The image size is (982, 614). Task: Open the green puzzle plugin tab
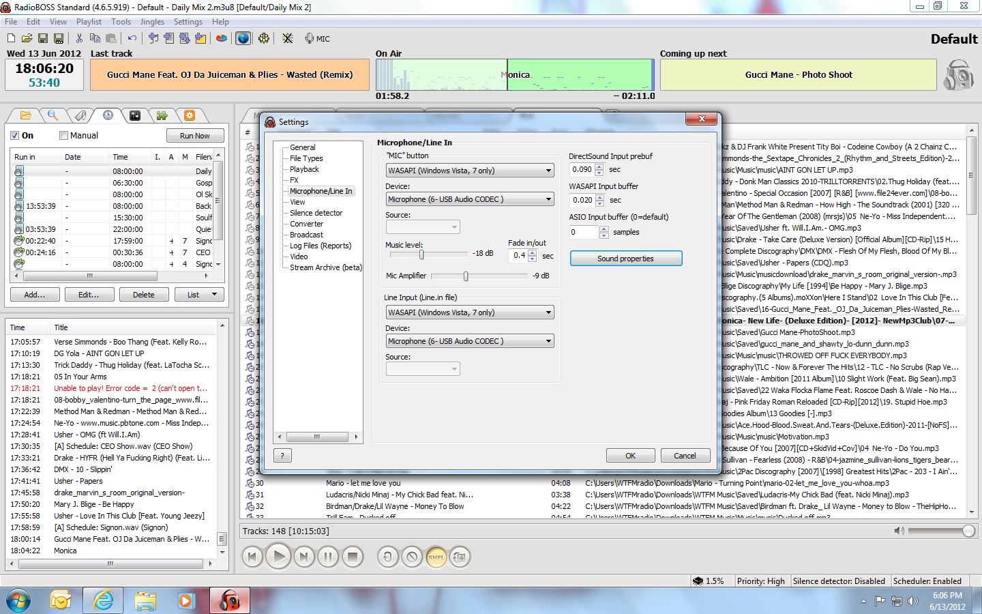click(x=162, y=115)
